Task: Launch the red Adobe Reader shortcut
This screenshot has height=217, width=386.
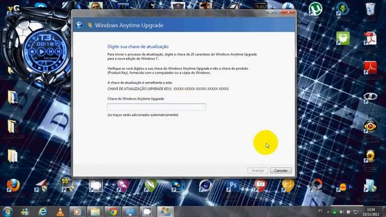Action: [370, 68]
